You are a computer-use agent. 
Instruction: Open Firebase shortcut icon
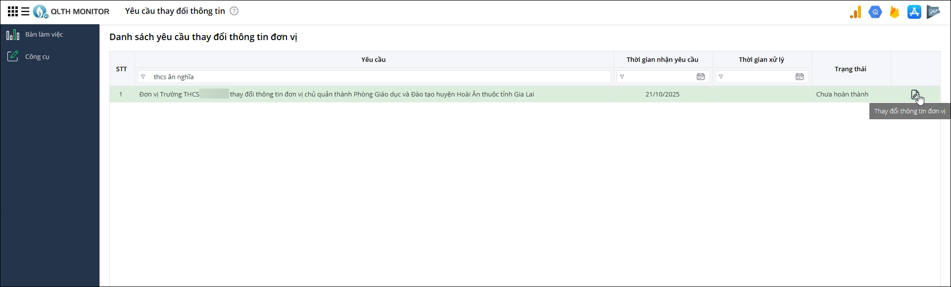tap(894, 12)
